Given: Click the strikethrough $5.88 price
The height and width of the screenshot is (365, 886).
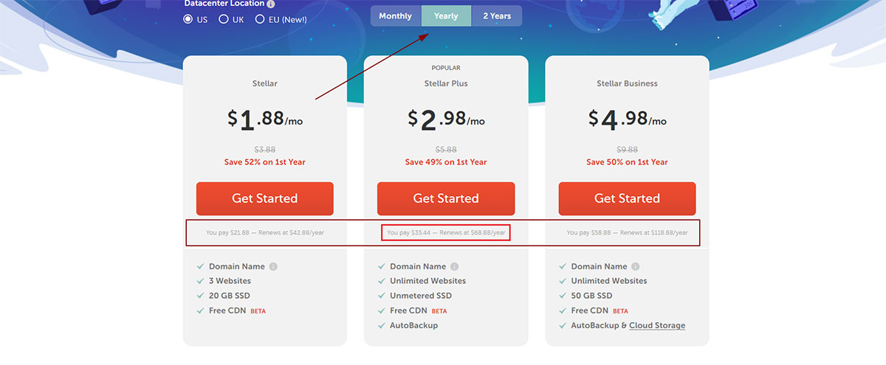Looking at the screenshot, I should [446, 150].
